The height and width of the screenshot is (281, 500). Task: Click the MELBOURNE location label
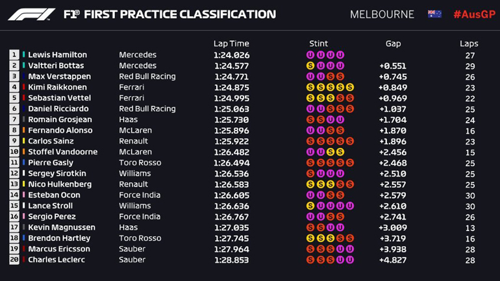point(382,14)
